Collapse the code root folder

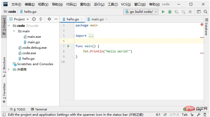pos(9,25)
